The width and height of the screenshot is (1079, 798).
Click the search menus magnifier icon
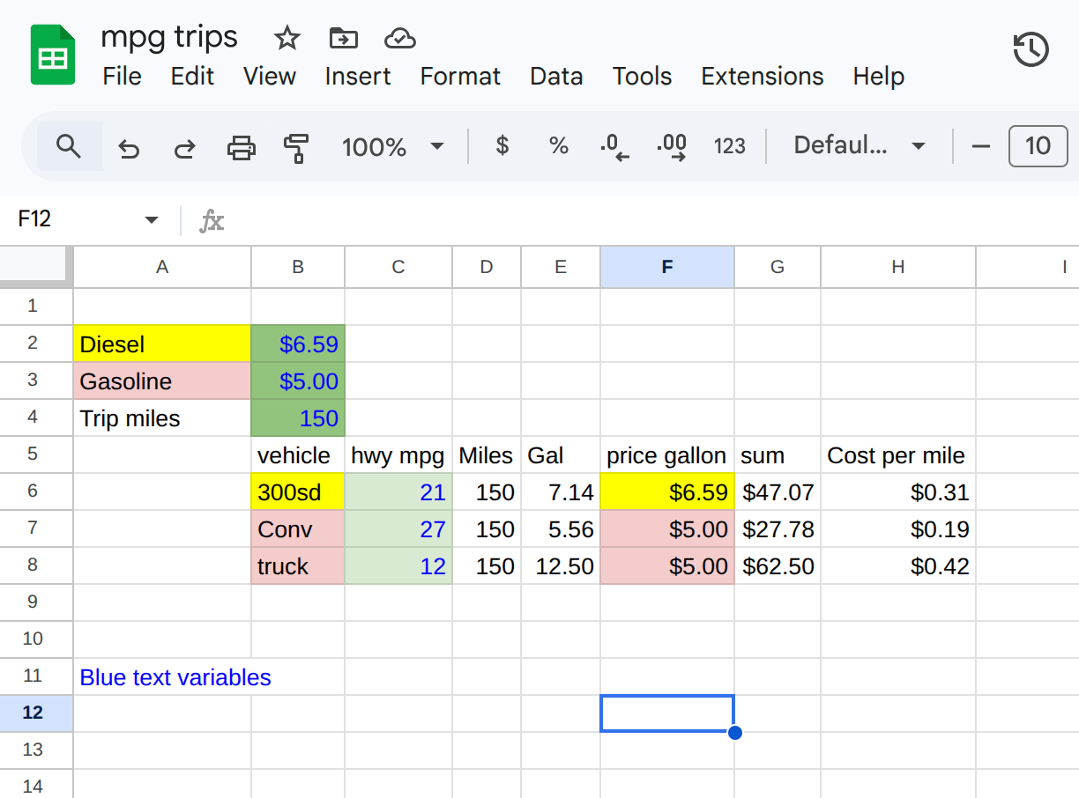[x=69, y=146]
